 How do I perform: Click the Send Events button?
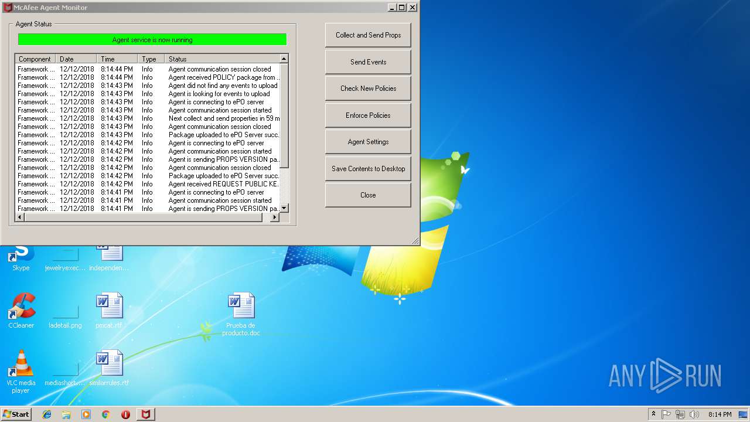368,62
